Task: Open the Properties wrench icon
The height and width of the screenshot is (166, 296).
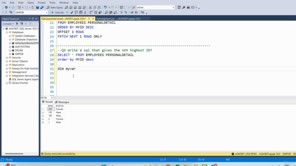Action: [x=184, y=7]
